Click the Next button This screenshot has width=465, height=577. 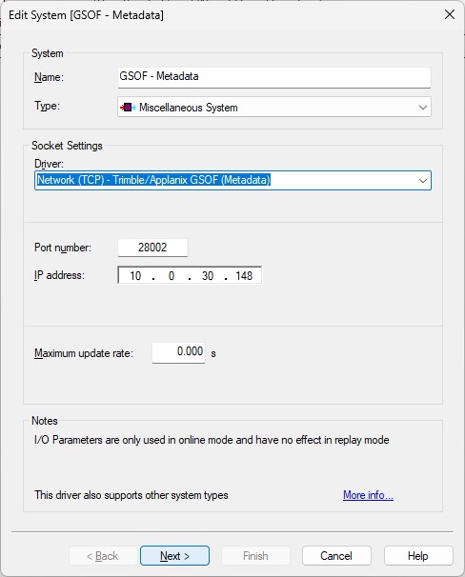(x=175, y=556)
